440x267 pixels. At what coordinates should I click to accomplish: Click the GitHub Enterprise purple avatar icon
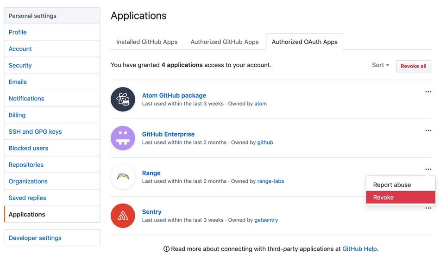coord(123,138)
